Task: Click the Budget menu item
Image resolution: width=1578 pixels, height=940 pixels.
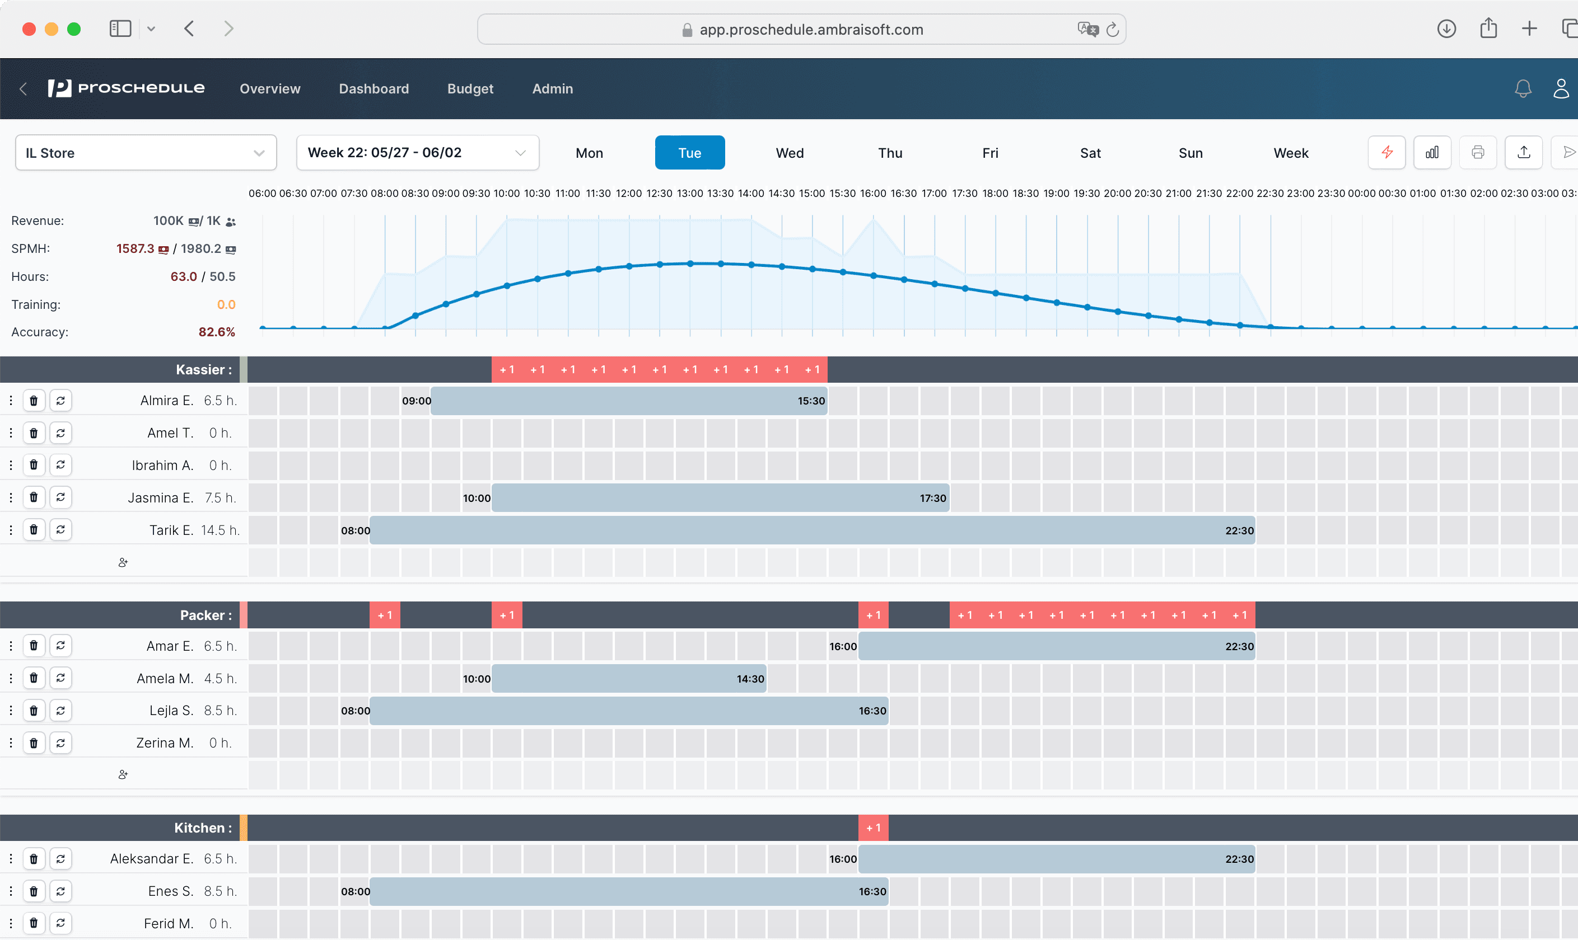Action: point(468,88)
